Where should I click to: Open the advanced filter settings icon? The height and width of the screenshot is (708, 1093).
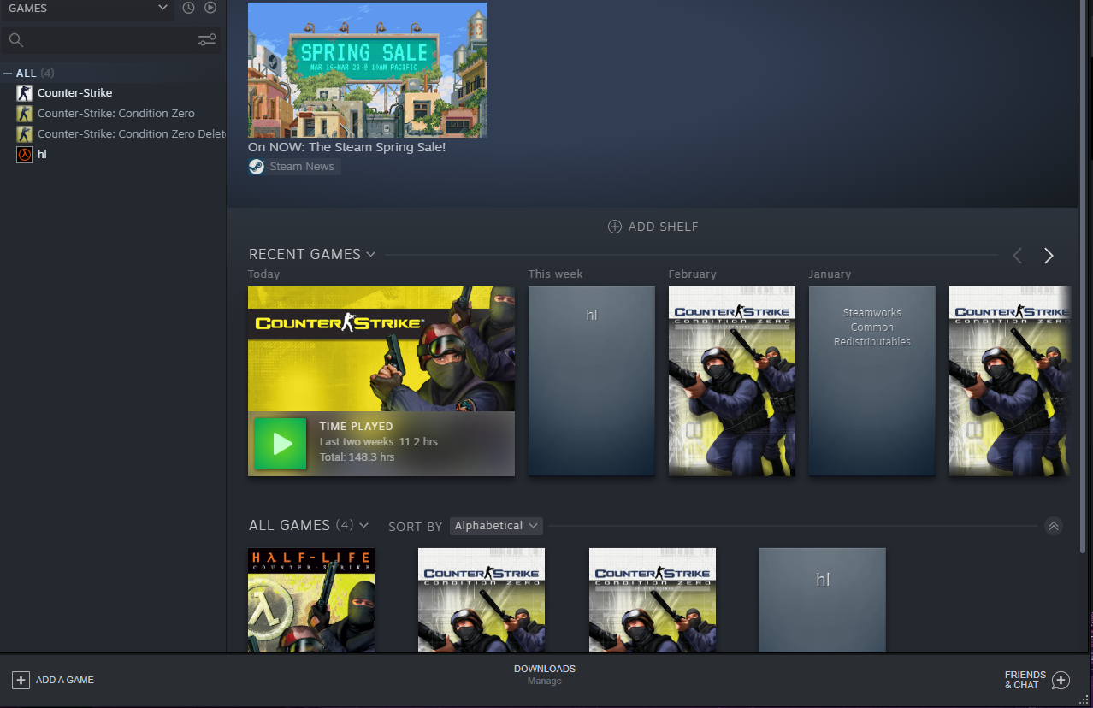(x=207, y=39)
